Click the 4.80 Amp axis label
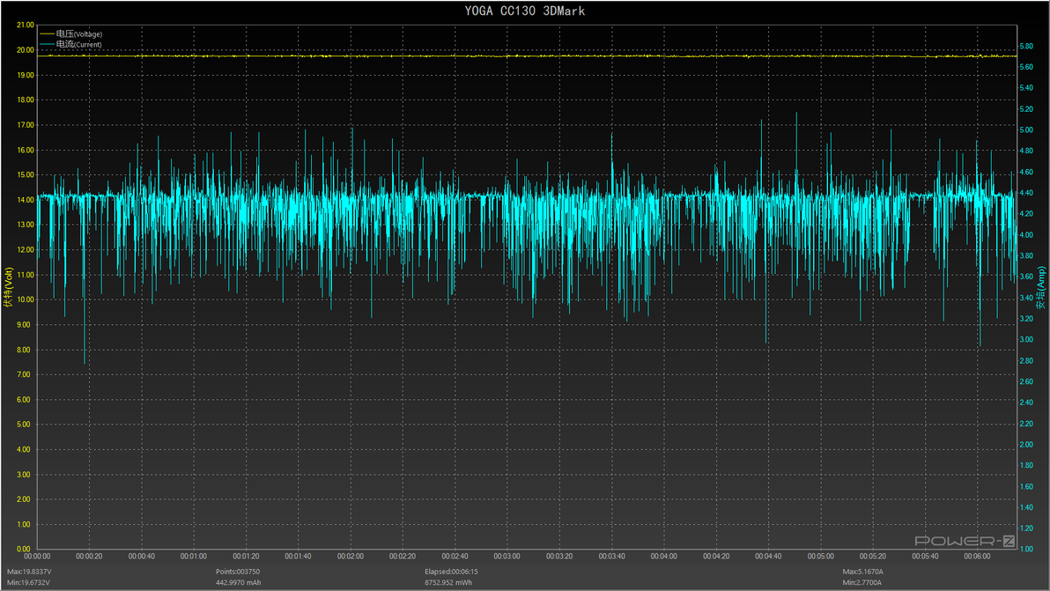Viewport: 1050px width, 591px height. click(1026, 151)
